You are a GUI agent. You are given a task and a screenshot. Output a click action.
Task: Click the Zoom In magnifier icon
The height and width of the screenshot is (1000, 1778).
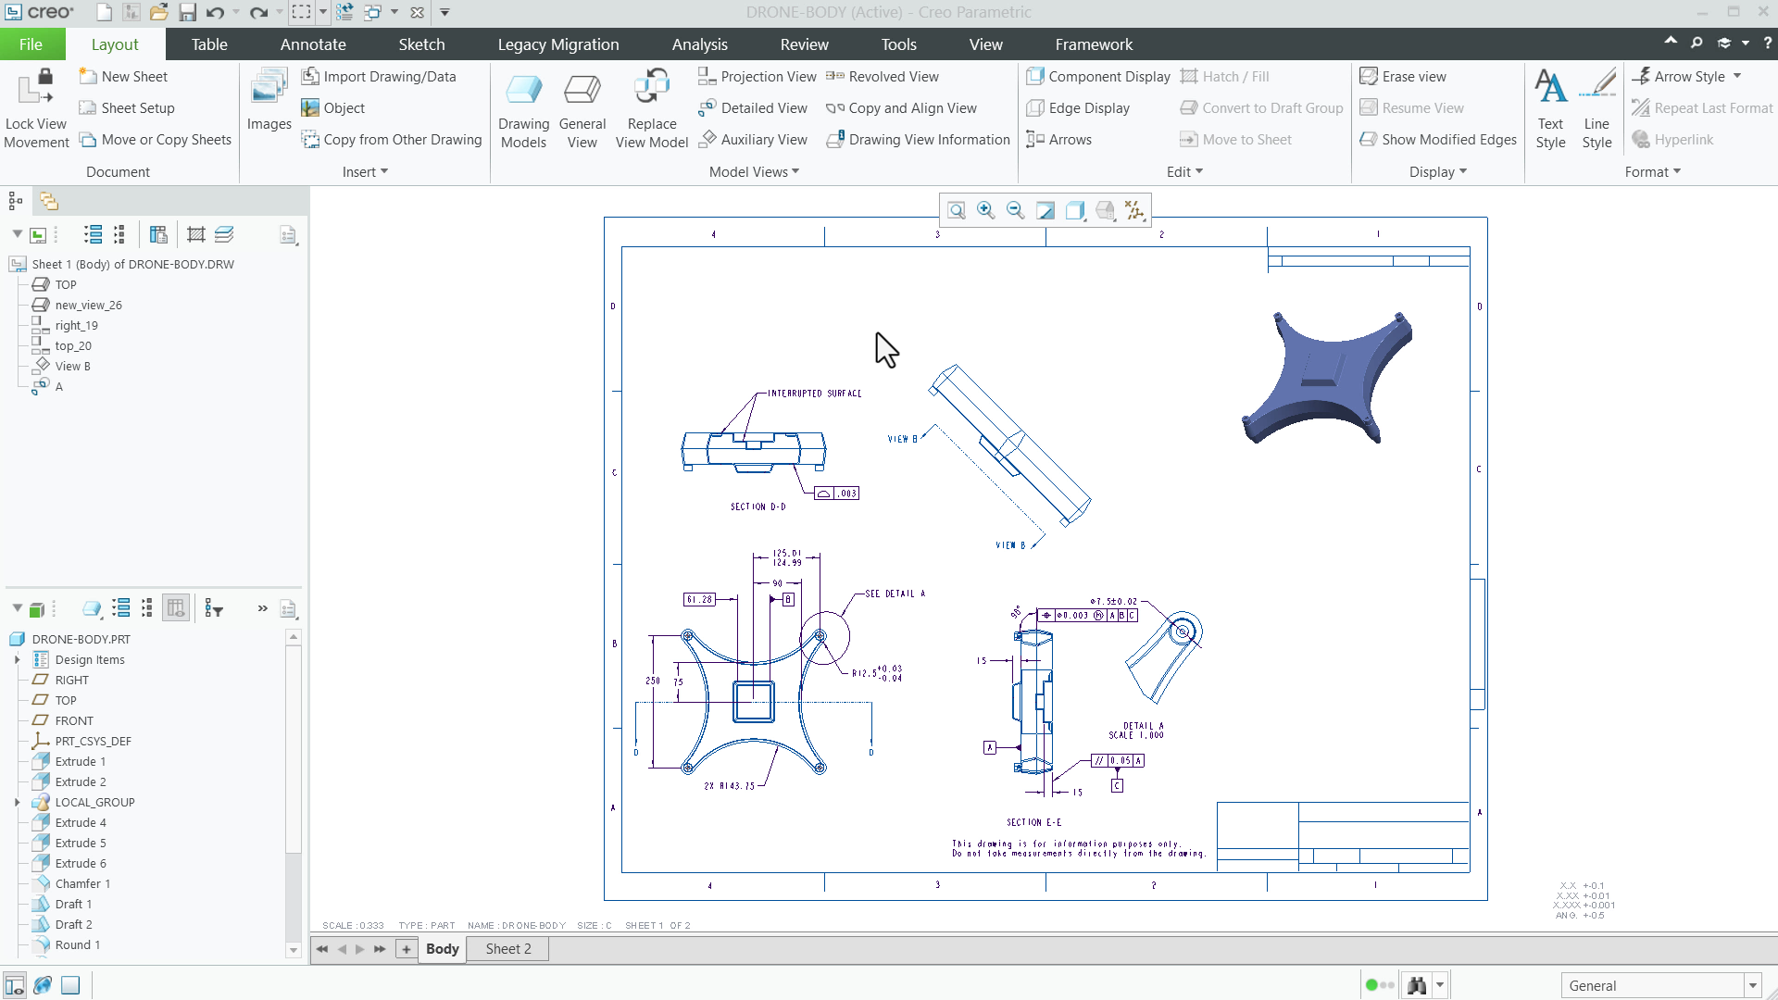coord(986,210)
